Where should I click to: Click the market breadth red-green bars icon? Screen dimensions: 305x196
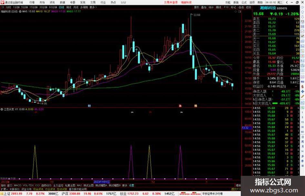tap(190, 194)
